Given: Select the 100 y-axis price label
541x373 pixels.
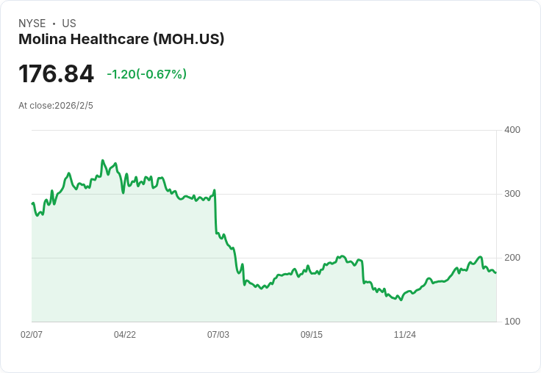Looking at the screenshot, I should (512, 322).
